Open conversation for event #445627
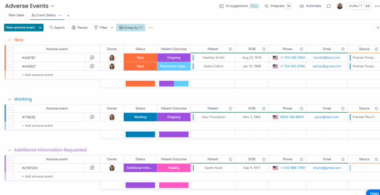The width and height of the screenshot is (380, 195). [x=92, y=66]
